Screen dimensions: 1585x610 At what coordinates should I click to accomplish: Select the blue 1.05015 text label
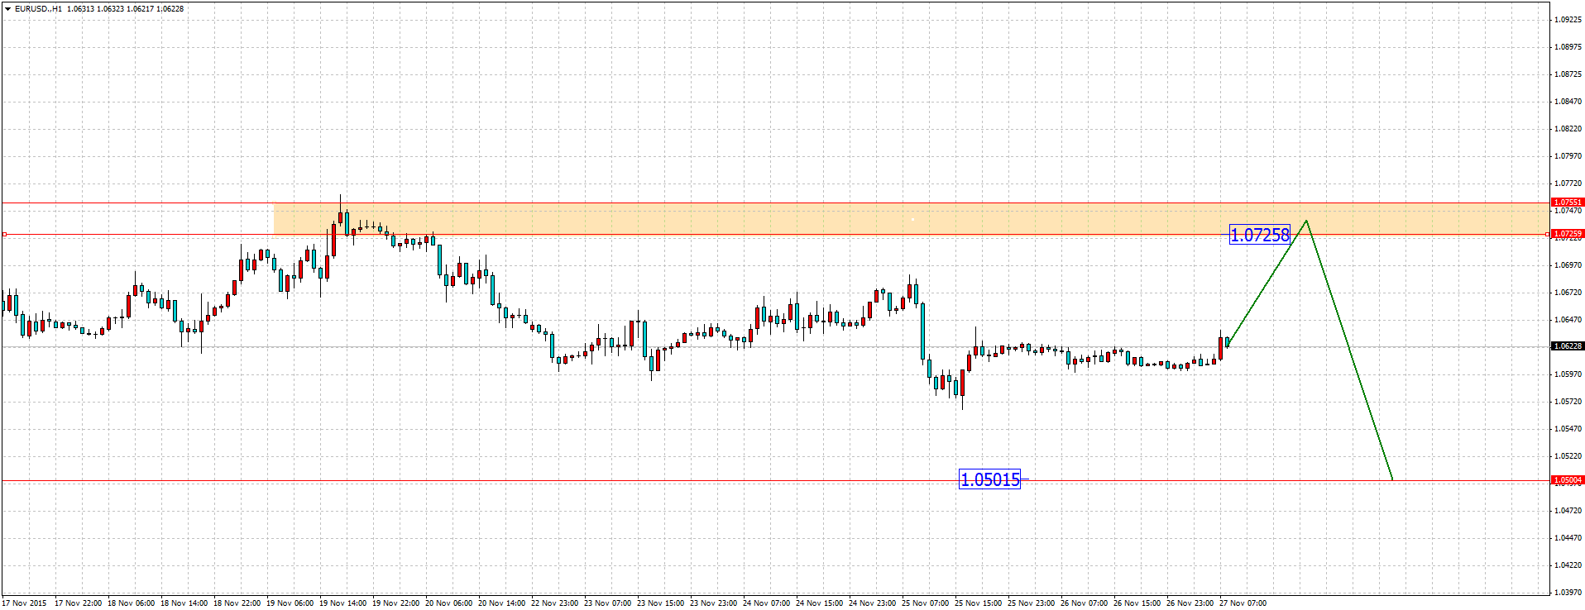coord(989,479)
